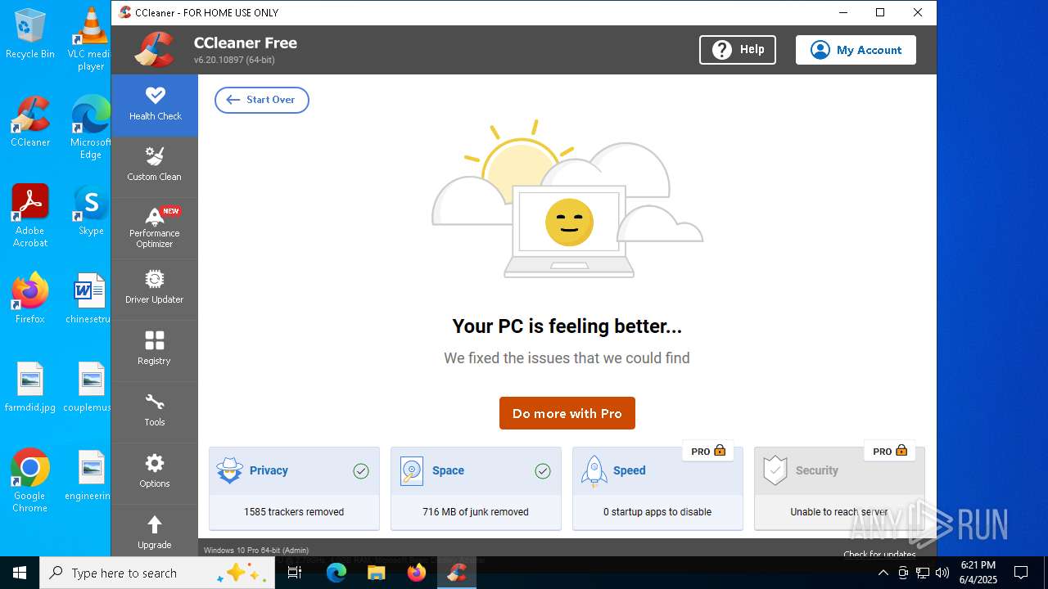The height and width of the screenshot is (589, 1048).
Task: Open the Space results card
Action: point(476,488)
